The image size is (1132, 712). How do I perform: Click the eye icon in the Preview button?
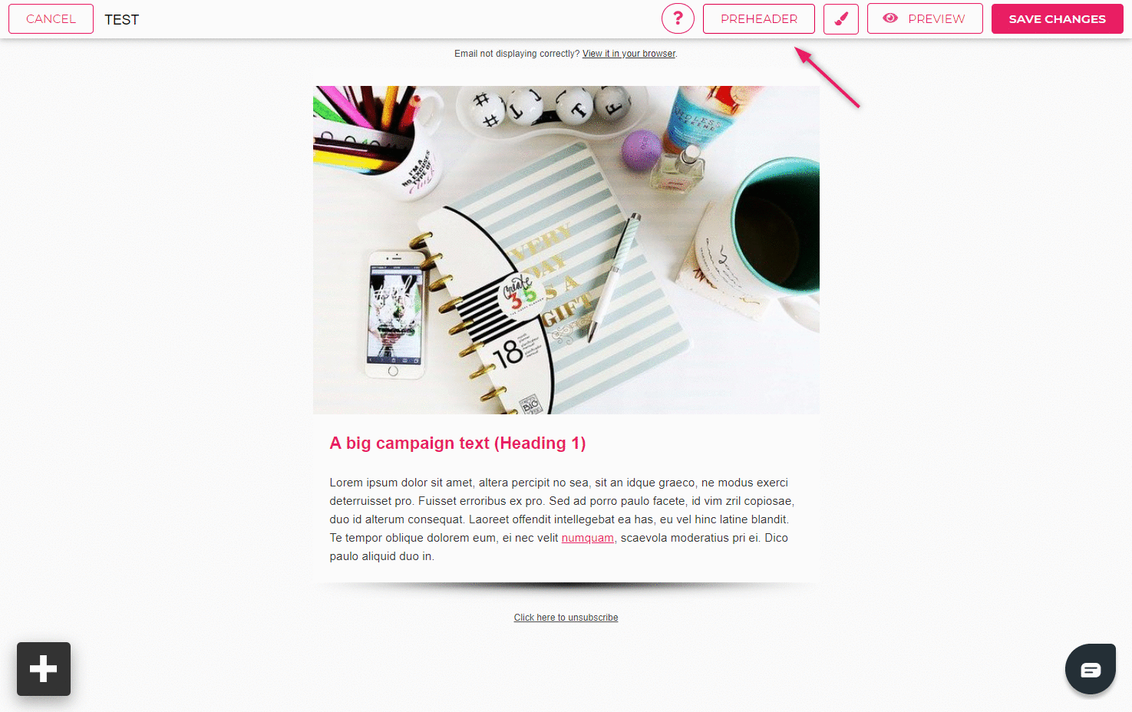[x=890, y=18]
